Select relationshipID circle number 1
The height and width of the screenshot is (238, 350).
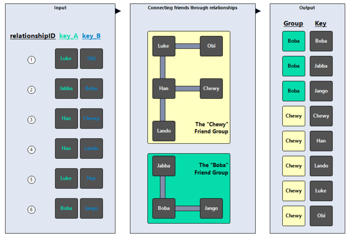pyautogui.click(x=31, y=60)
